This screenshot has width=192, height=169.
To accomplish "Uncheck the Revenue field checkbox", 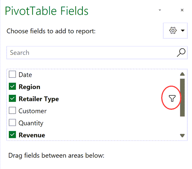I will tap(12, 135).
